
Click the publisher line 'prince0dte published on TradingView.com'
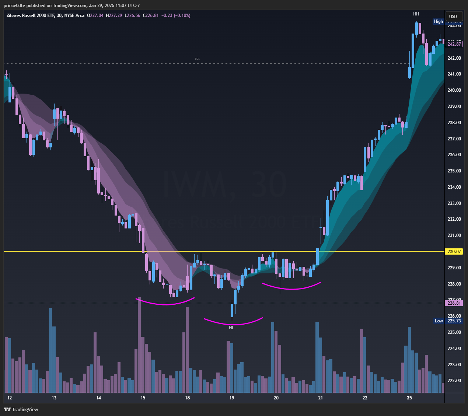pyautogui.click(x=46, y=6)
